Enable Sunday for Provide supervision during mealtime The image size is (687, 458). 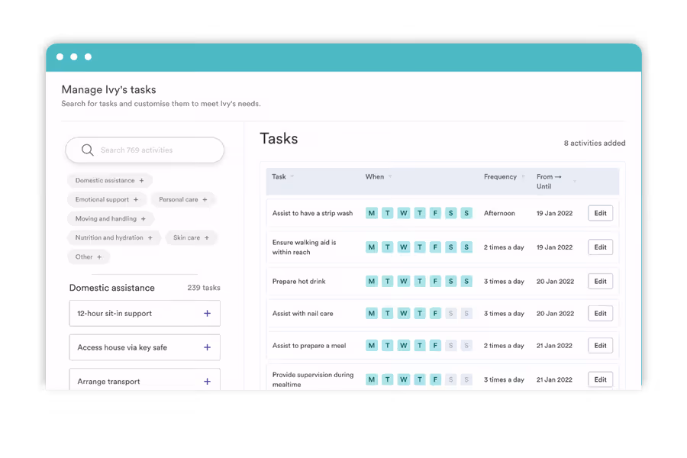[466, 379]
